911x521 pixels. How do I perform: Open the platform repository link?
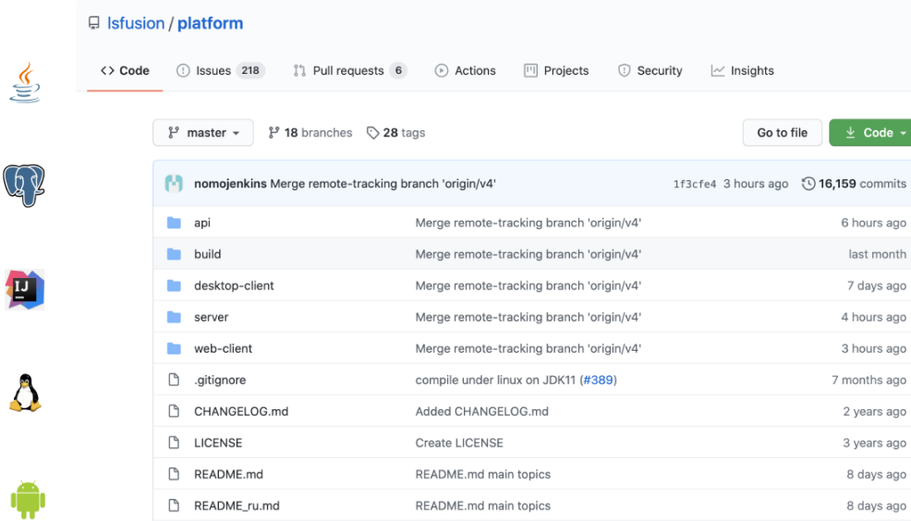[211, 23]
